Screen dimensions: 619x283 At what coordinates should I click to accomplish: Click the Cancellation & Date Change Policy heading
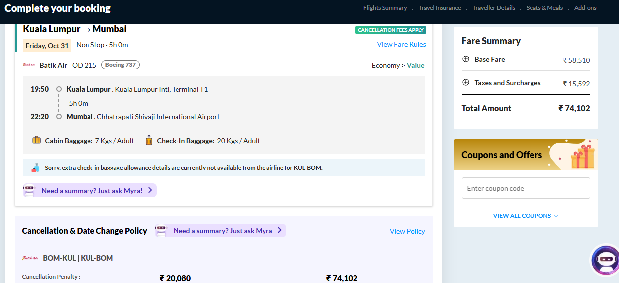click(x=85, y=231)
